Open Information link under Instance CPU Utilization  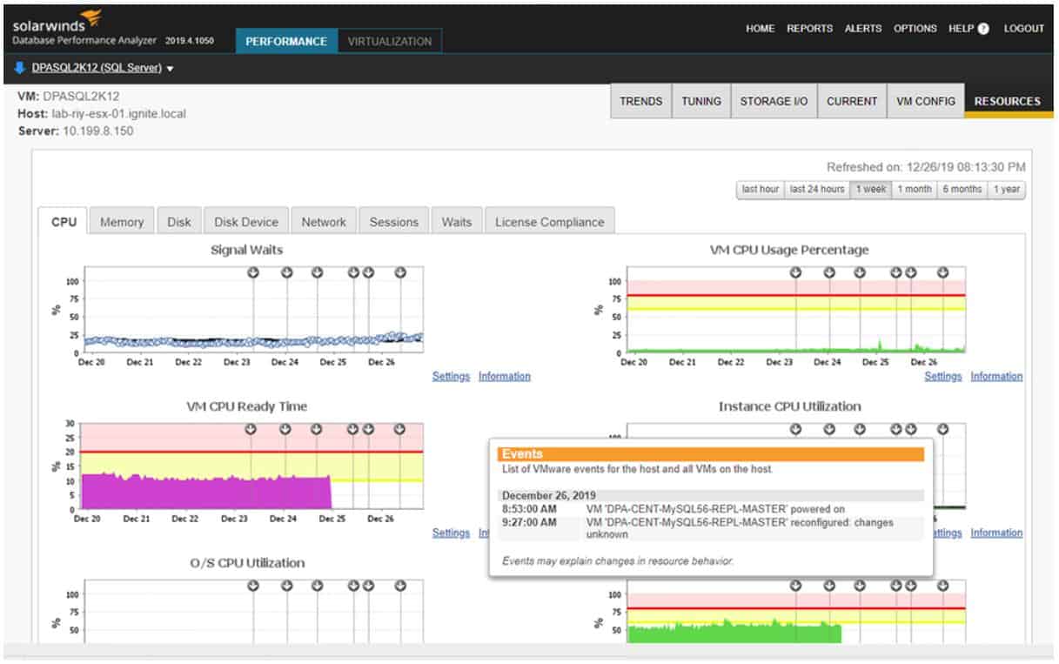click(997, 533)
